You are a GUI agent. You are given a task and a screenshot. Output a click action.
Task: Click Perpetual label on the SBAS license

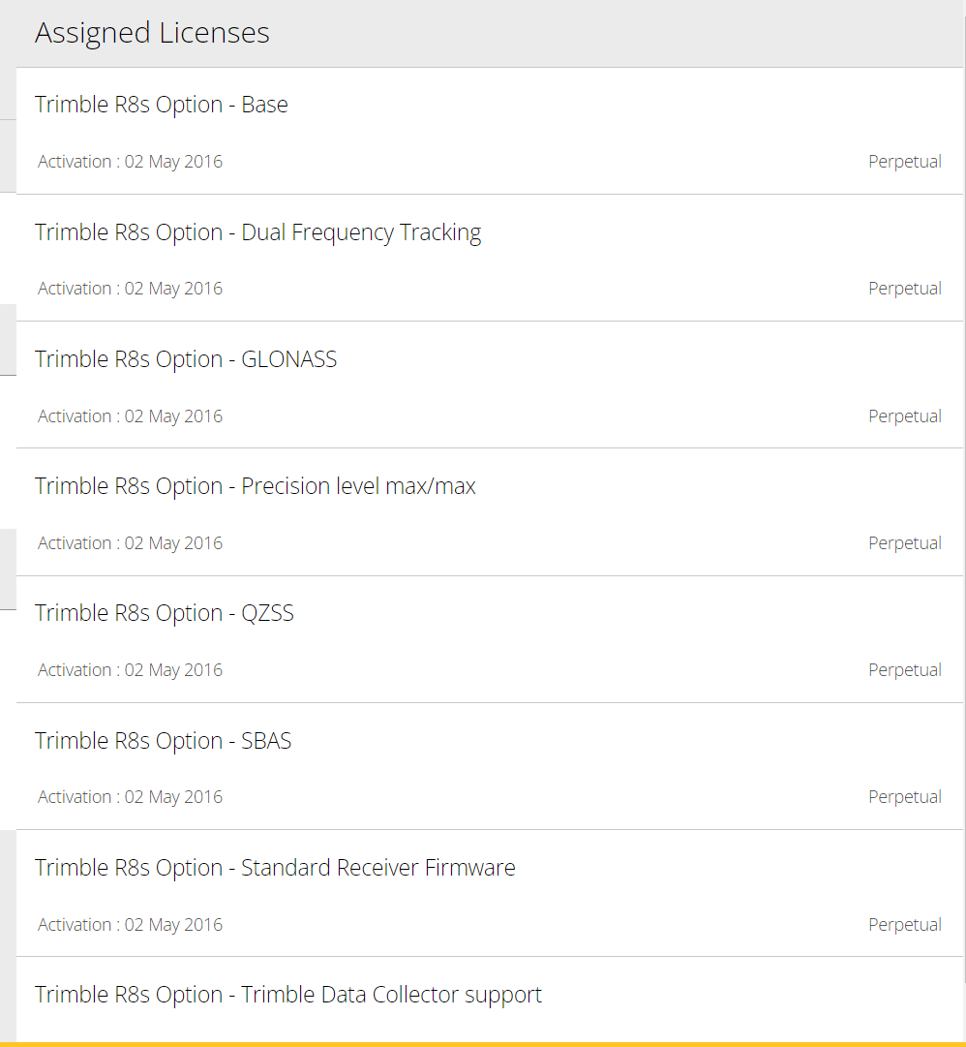(x=905, y=796)
